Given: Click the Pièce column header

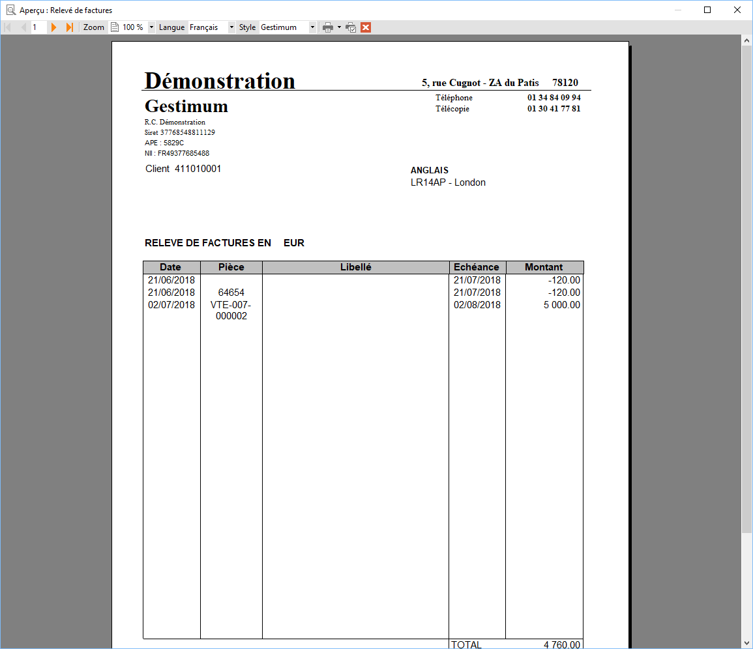Looking at the screenshot, I should click(231, 267).
